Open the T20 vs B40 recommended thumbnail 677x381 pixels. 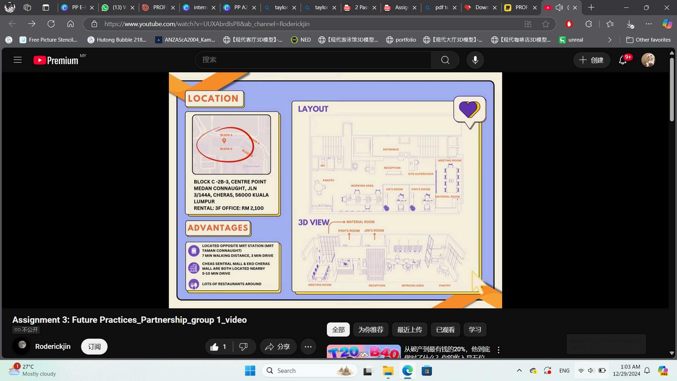point(364,352)
